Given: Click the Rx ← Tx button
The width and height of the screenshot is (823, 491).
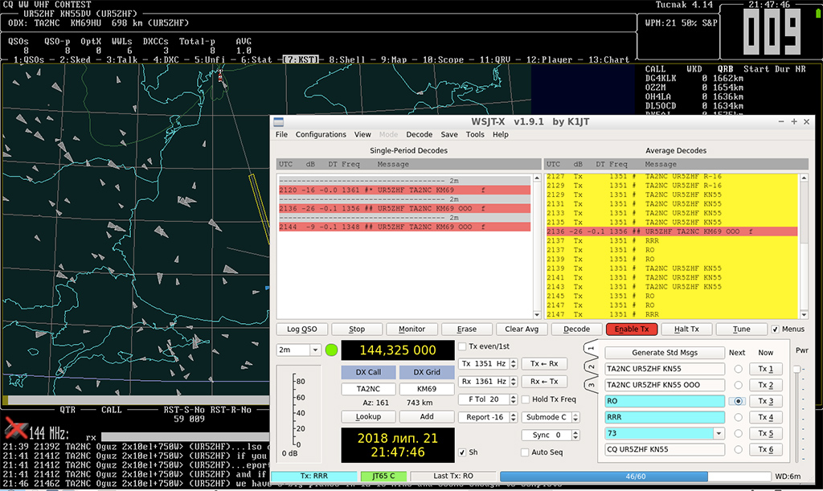Looking at the screenshot, I should coord(544,382).
